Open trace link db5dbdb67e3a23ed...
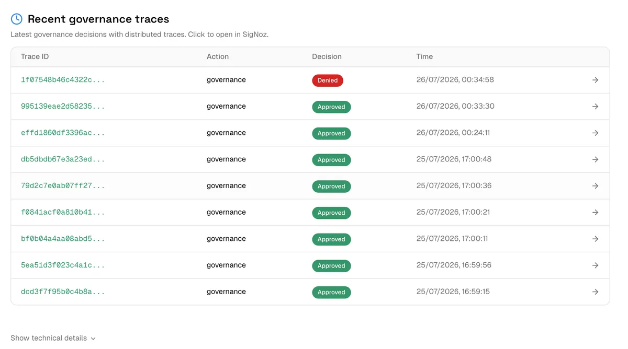 point(63,159)
